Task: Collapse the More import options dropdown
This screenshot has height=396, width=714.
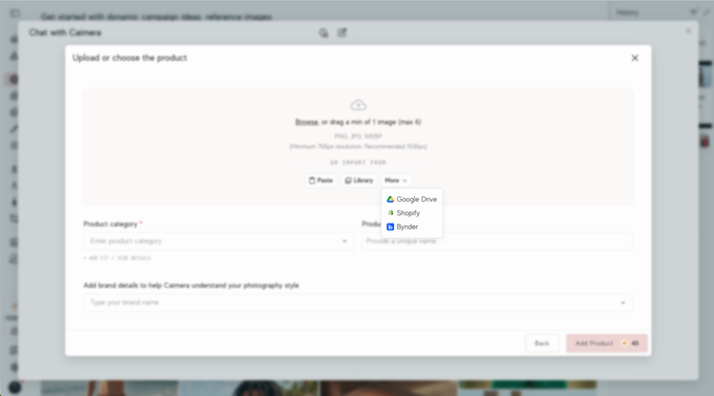Action: (396, 180)
